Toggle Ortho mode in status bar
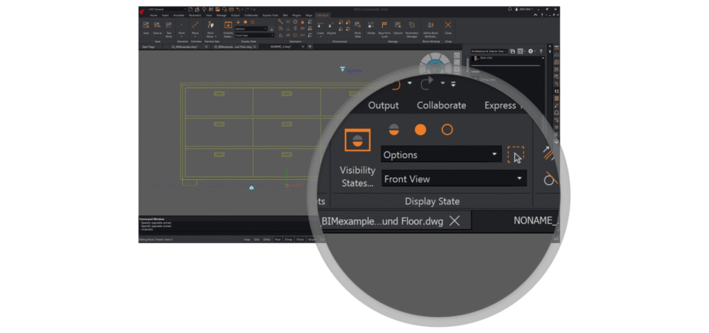This screenshot has height=333, width=709. pos(267,240)
